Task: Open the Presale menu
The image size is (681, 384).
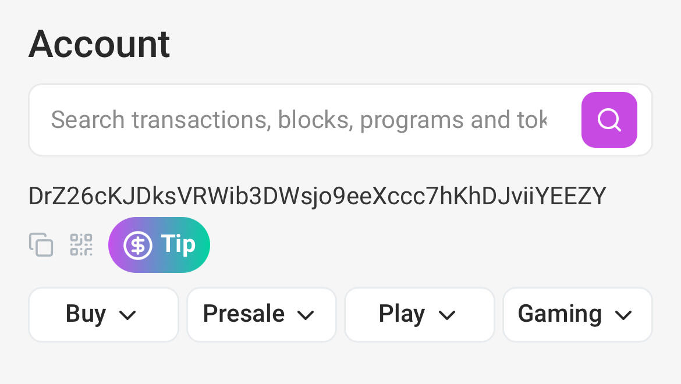Action: [x=244, y=314]
